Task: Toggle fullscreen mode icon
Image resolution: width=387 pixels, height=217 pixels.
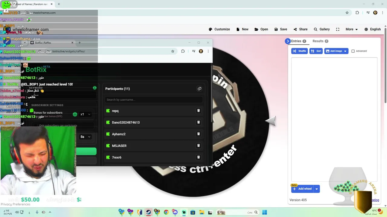Action: (x=338, y=29)
